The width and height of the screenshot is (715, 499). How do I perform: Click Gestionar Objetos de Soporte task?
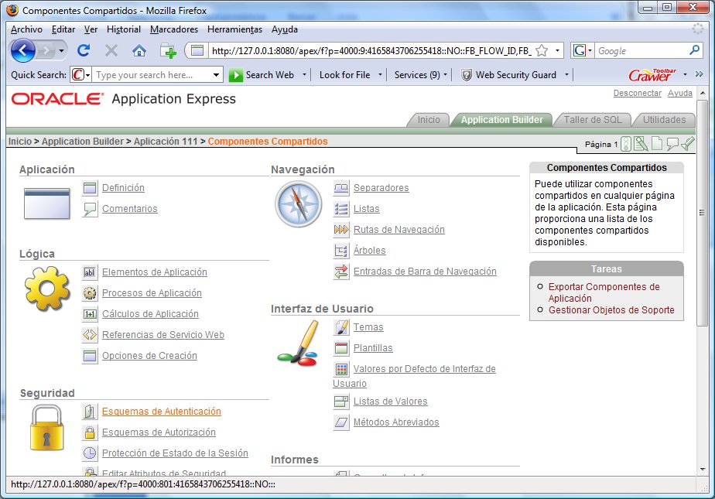pyautogui.click(x=611, y=310)
